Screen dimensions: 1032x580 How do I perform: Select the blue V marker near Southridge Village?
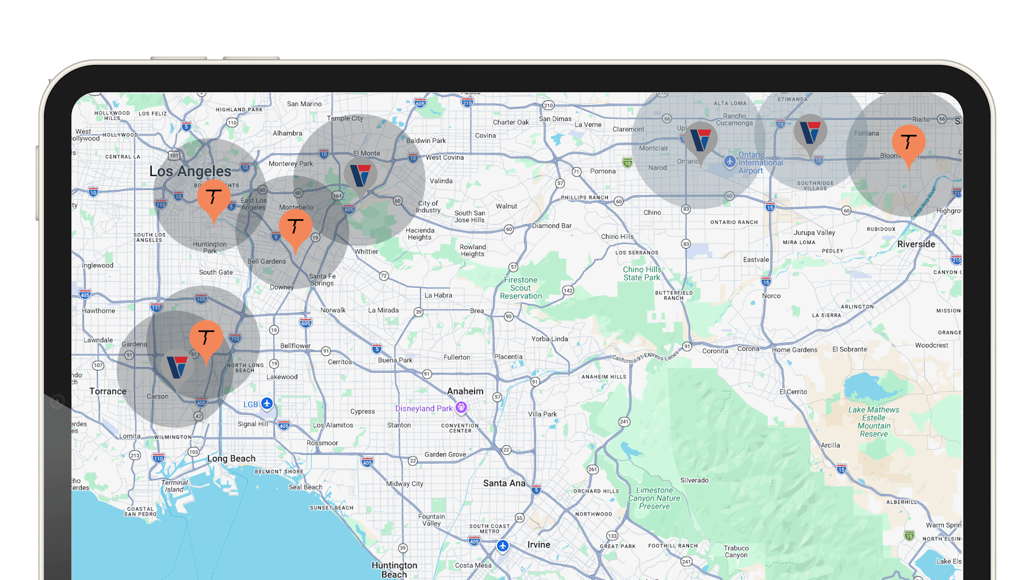click(x=810, y=132)
